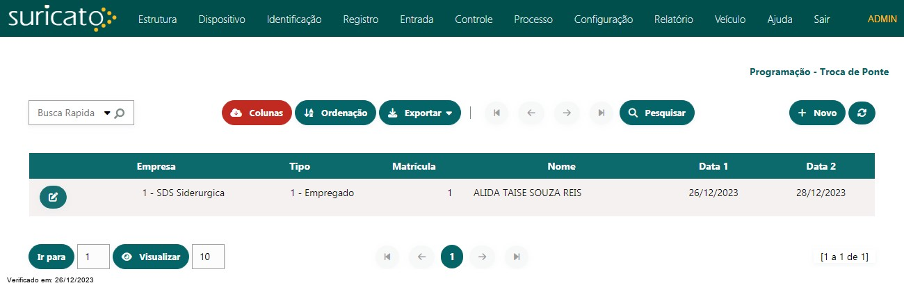Go to last record in top toolbar
Viewport: 904px width, 290px height.
(x=602, y=113)
